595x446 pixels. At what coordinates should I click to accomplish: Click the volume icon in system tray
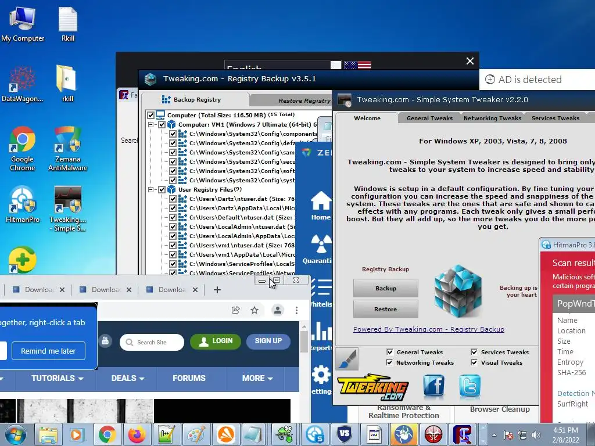point(536,436)
